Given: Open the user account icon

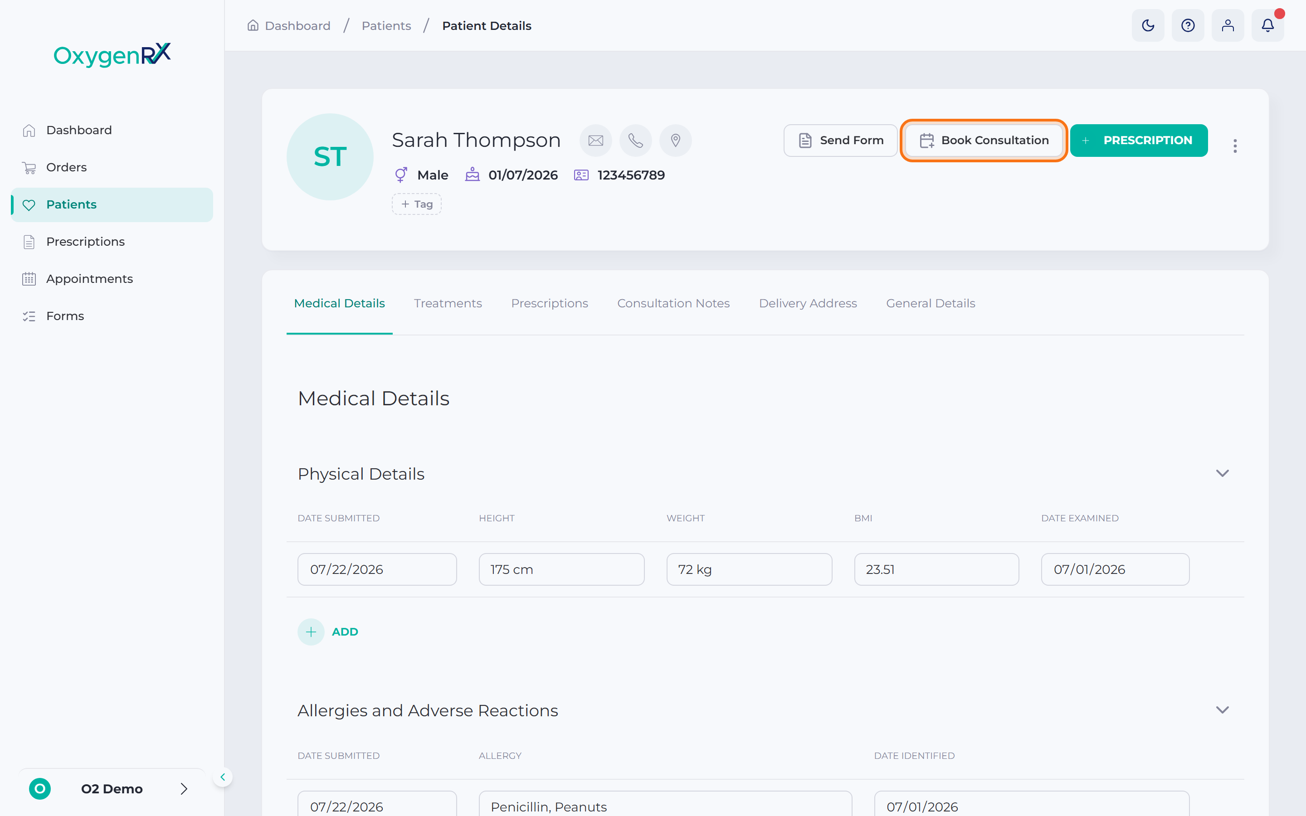Looking at the screenshot, I should [x=1228, y=25].
